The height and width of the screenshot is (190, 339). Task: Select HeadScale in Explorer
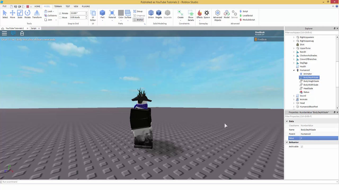pyautogui.click(x=308, y=89)
